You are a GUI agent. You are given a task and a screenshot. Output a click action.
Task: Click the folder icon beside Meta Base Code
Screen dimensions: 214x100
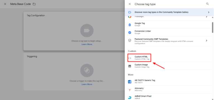34,4
